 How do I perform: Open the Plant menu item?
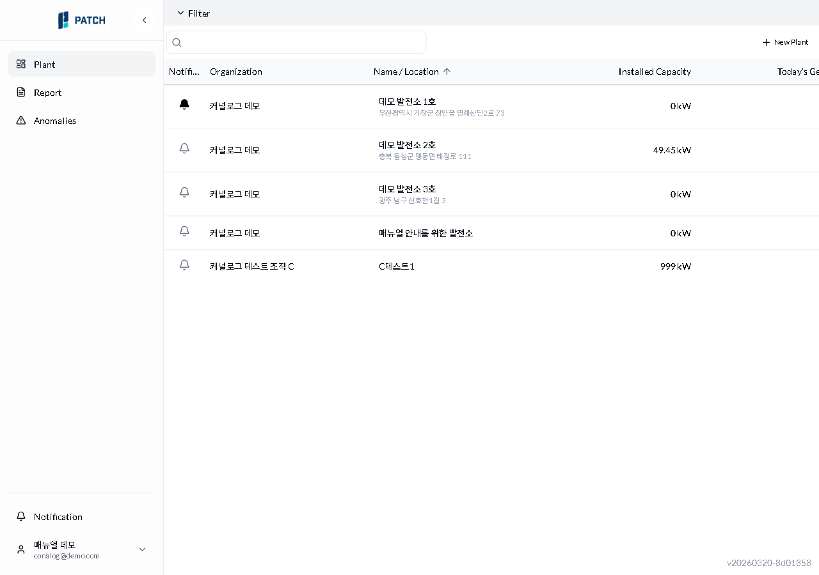click(x=45, y=65)
